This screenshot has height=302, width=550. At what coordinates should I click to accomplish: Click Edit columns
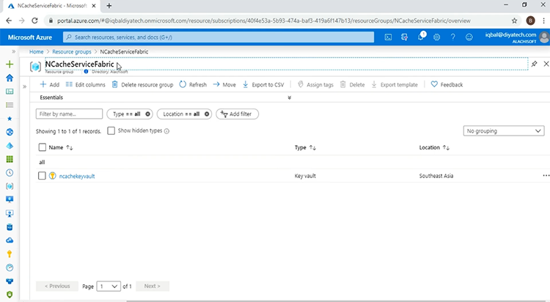(x=86, y=84)
